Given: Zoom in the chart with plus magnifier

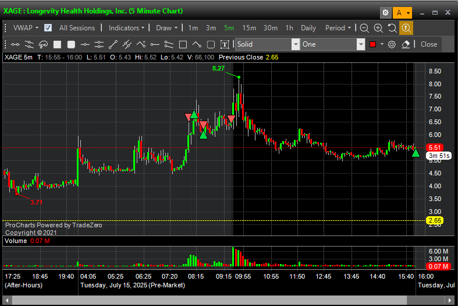Looking at the screenshot, I should click(378, 28).
